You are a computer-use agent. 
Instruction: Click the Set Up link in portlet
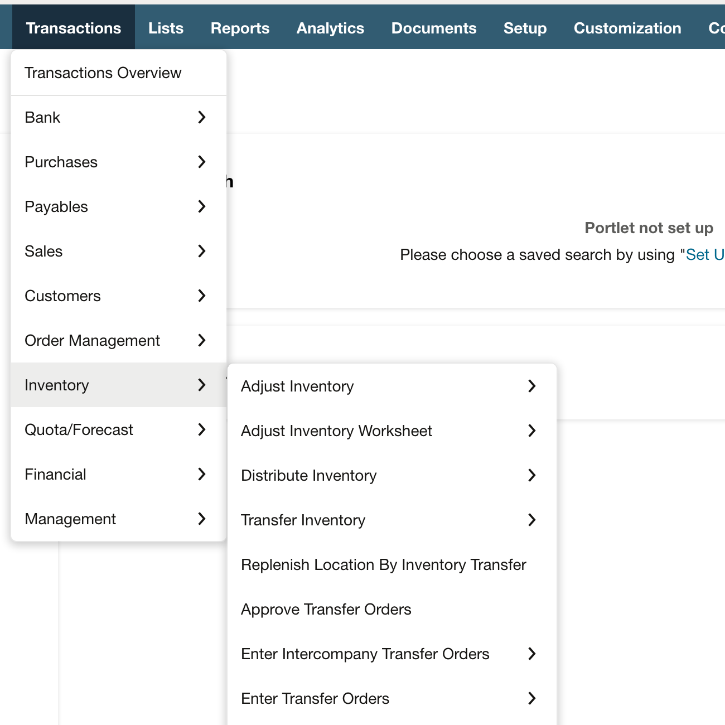[x=705, y=255]
